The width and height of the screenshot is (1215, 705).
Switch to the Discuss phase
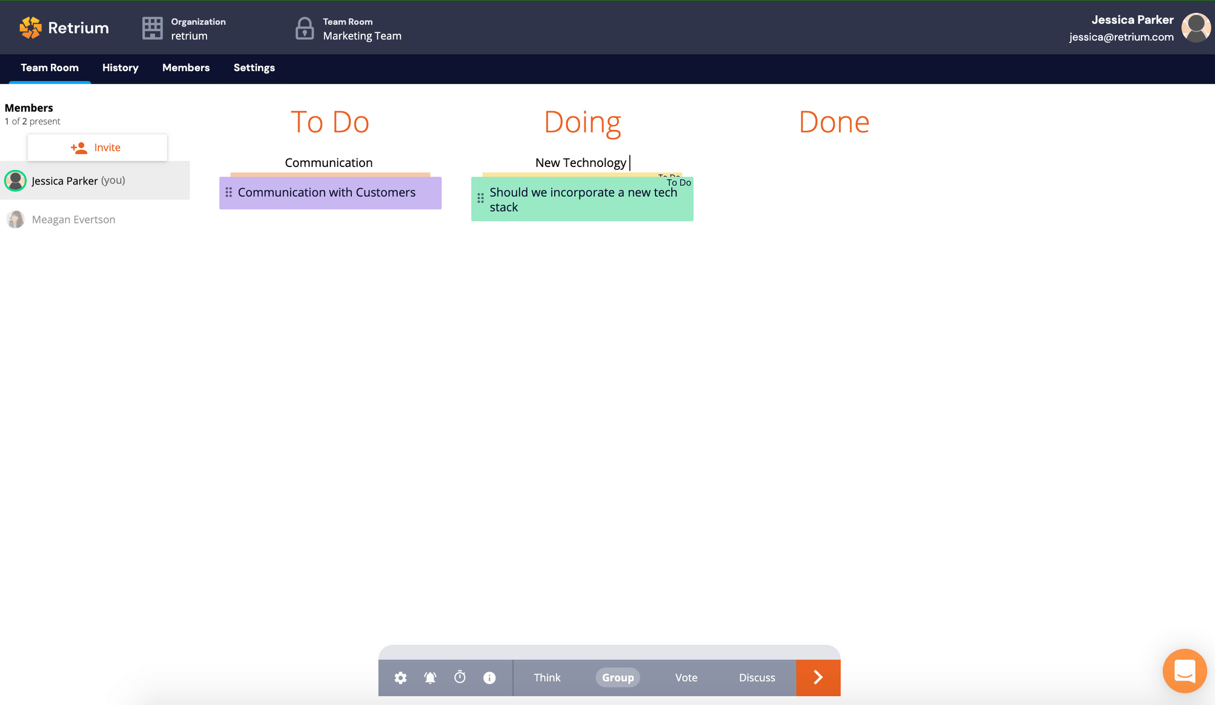tap(756, 678)
